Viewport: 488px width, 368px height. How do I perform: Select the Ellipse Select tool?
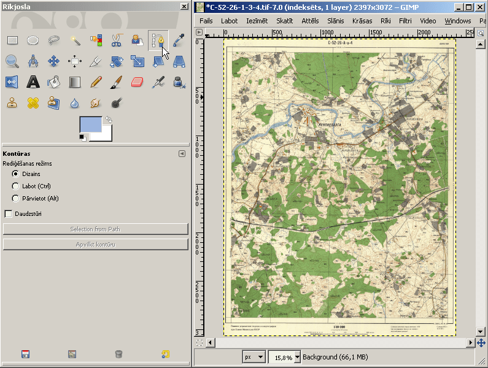[x=33, y=40]
